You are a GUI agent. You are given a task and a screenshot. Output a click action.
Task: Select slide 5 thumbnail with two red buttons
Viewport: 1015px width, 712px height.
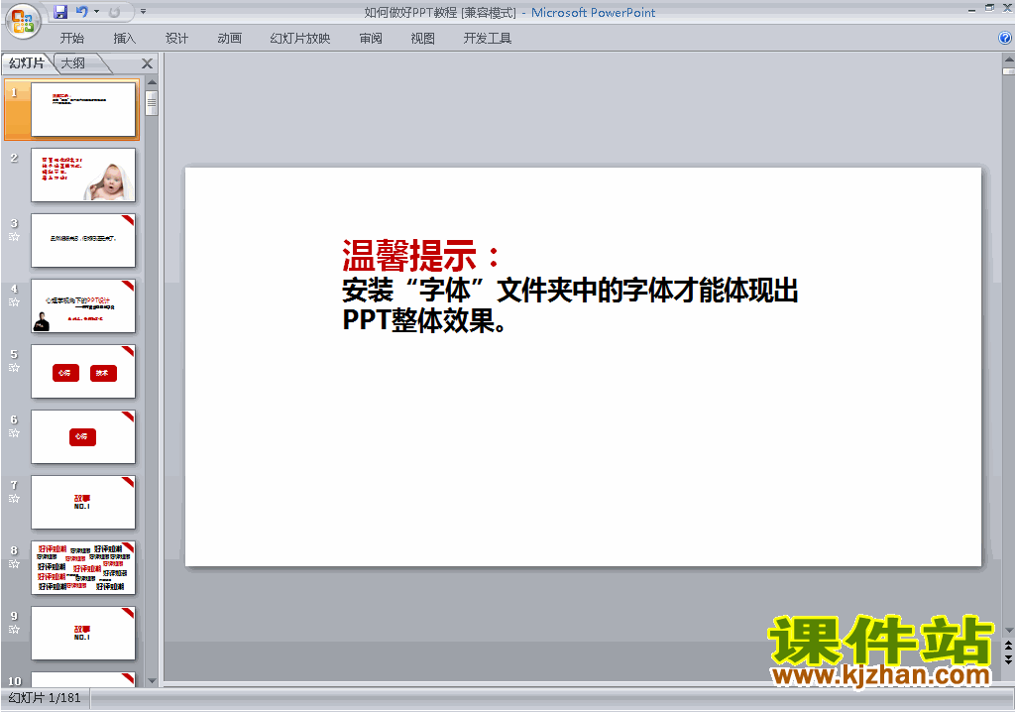(83, 371)
